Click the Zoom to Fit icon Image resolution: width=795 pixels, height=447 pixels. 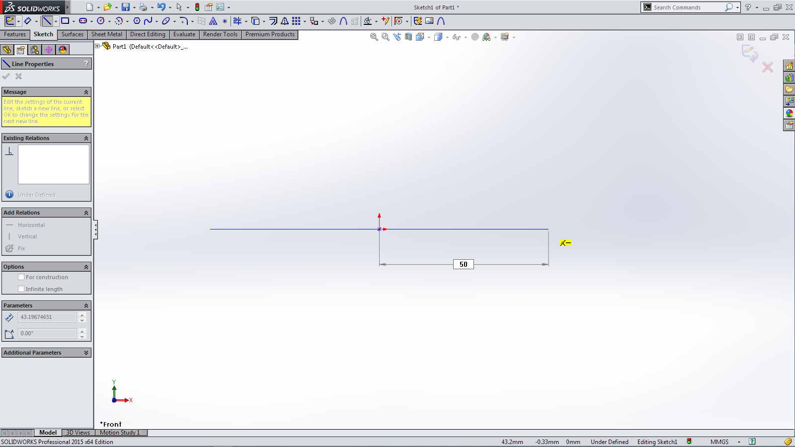pos(374,37)
